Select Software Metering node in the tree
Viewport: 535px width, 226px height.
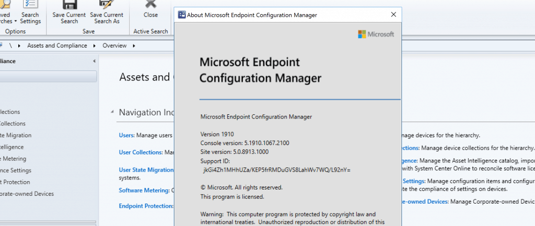coord(13,159)
